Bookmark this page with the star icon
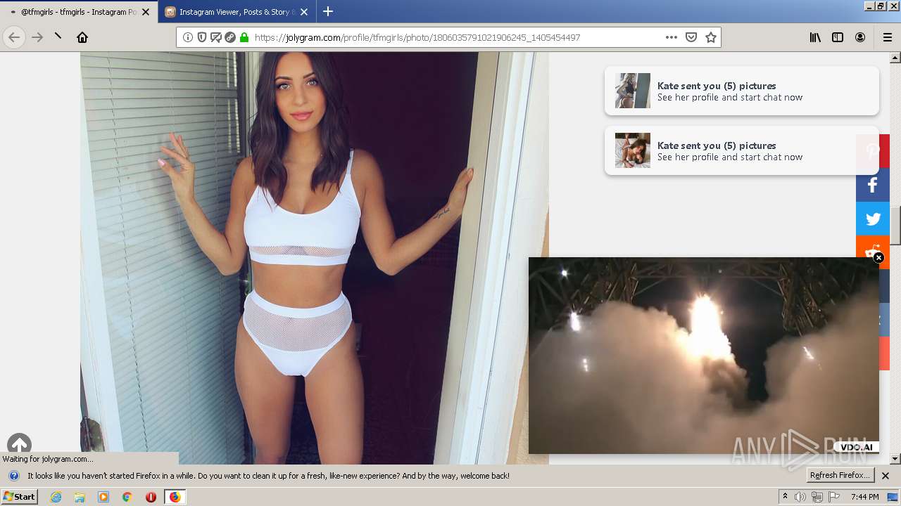Viewport: 901px width, 506px height. click(x=711, y=37)
